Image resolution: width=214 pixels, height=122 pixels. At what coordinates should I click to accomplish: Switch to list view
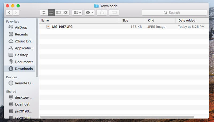51,13
